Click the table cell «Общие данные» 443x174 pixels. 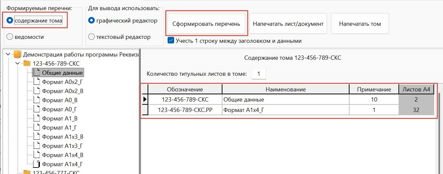tap(286, 99)
